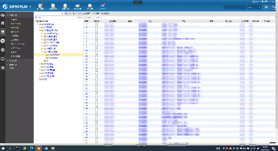Select the database stack icon in left rail
Viewport: 278px width, 151px height.
tap(3, 32)
